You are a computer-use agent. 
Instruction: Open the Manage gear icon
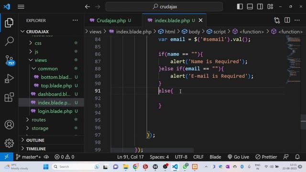(x=9, y=143)
